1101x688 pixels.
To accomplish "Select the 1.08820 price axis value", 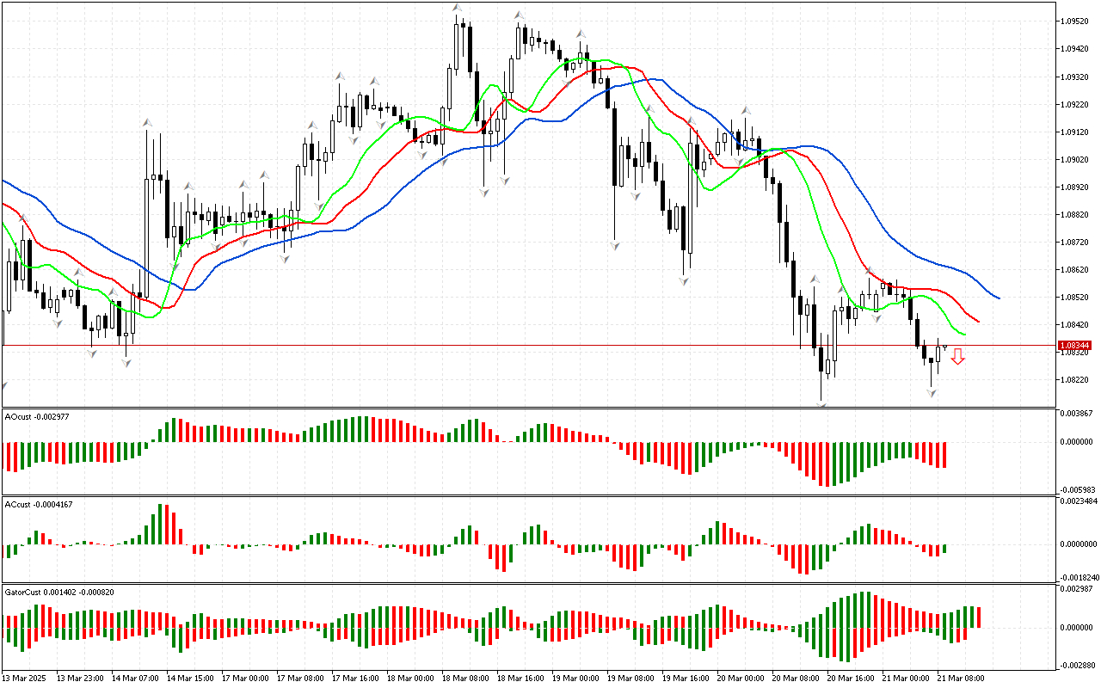I will point(1075,214).
